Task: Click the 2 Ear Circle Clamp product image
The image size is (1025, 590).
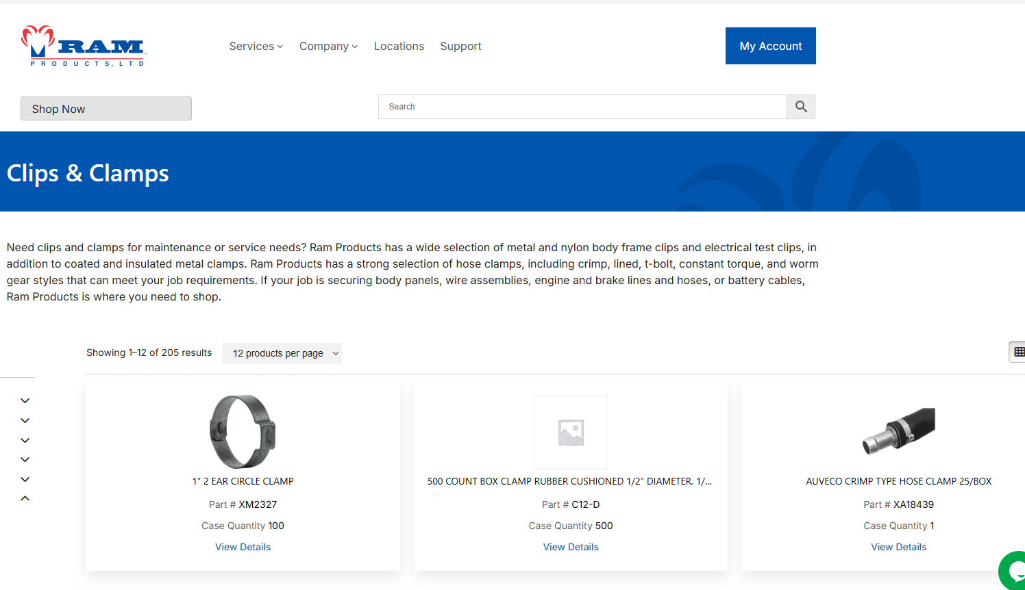Action: click(x=243, y=432)
